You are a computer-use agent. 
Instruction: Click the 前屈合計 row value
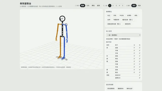coord(139,75)
